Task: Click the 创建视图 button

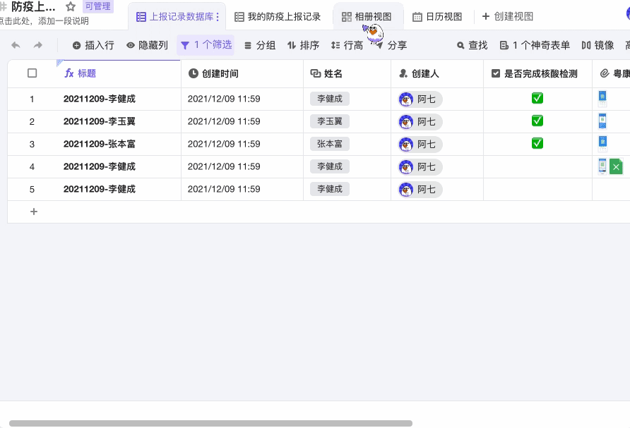Action: [x=508, y=16]
